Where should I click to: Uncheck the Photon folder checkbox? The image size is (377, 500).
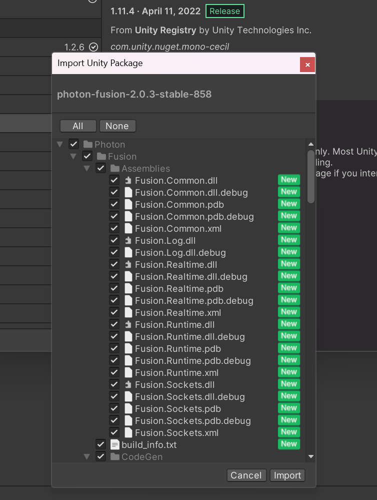73,144
